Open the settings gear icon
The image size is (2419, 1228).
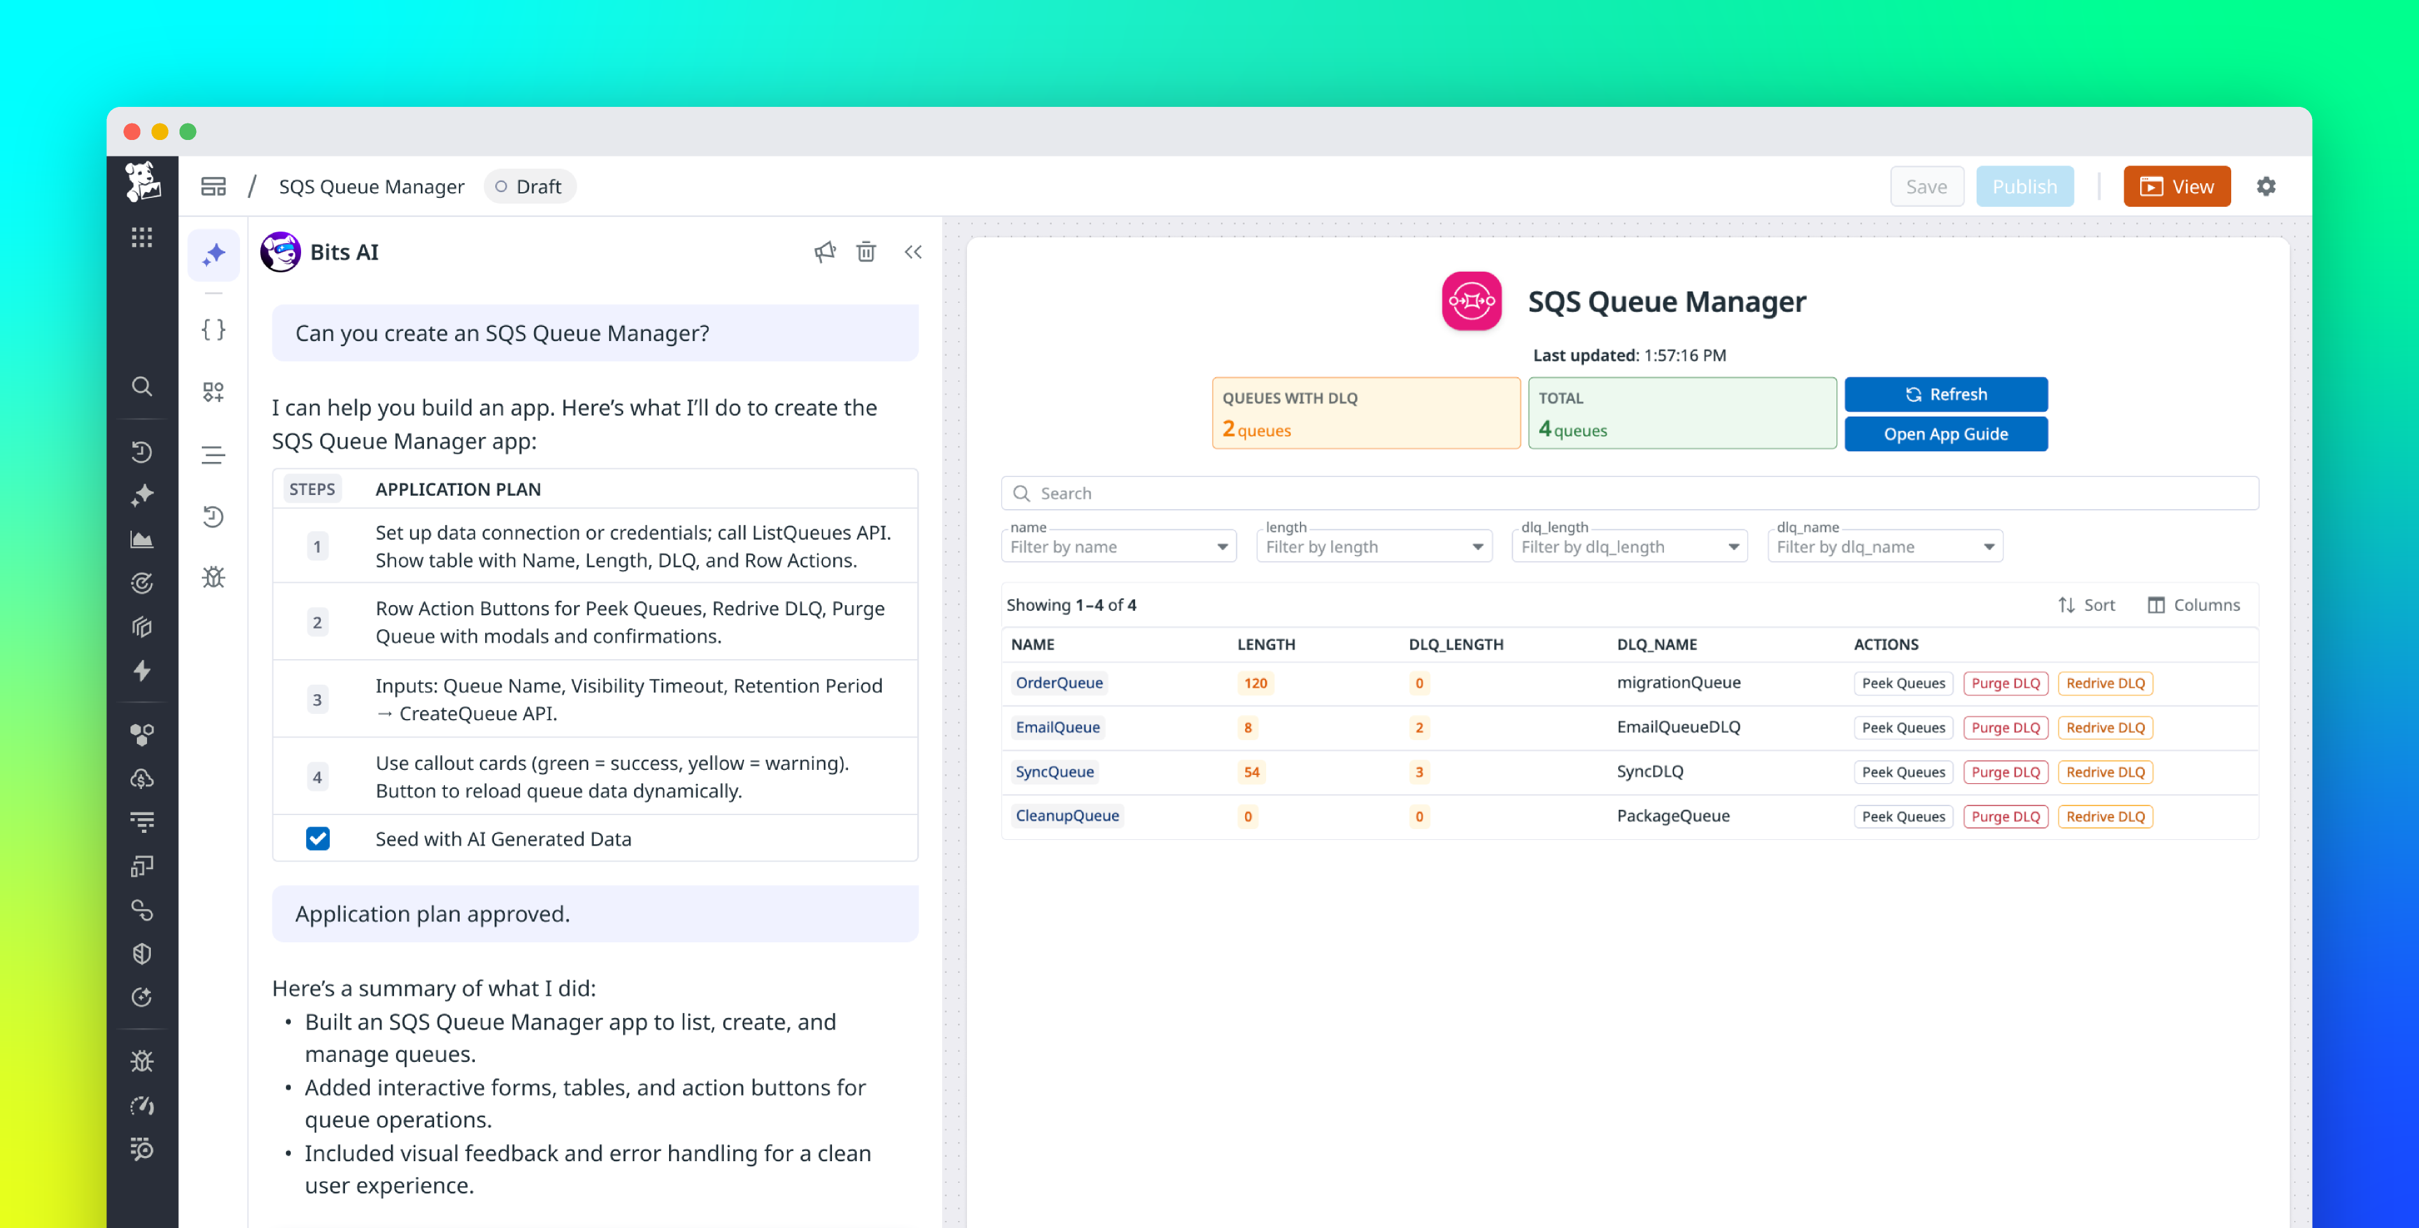[2267, 186]
